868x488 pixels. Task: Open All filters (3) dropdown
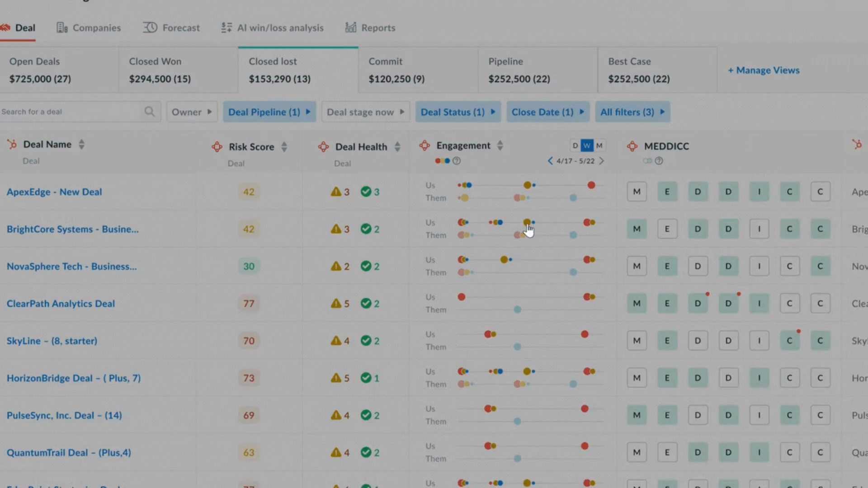pyautogui.click(x=632, y=112)
